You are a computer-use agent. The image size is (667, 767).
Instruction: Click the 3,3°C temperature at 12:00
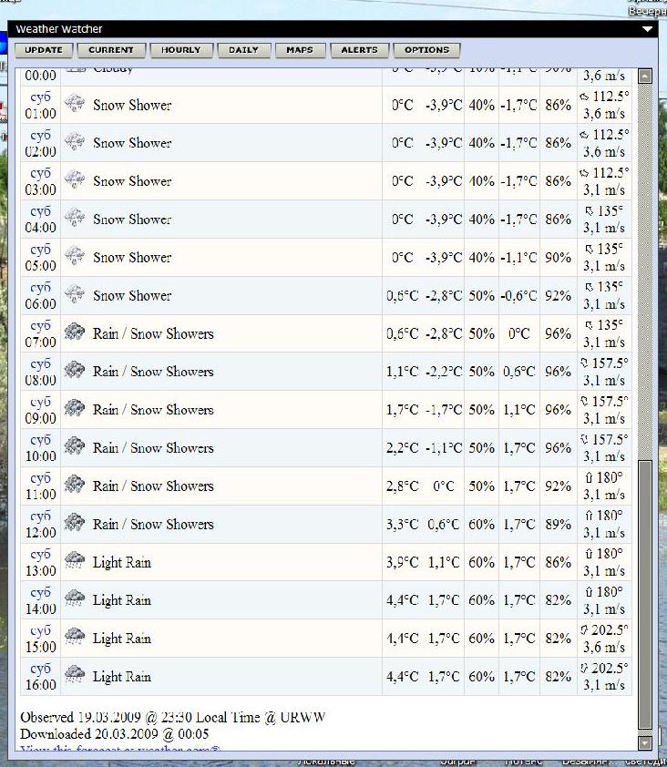point(402,525)
